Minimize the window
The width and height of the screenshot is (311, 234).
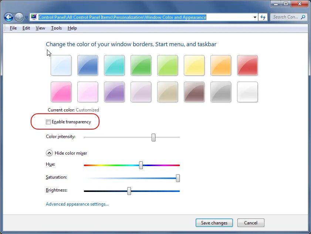click(x=276, y=4)
